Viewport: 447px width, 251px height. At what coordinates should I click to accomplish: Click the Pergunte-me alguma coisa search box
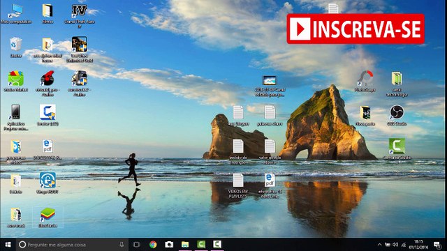71,245
